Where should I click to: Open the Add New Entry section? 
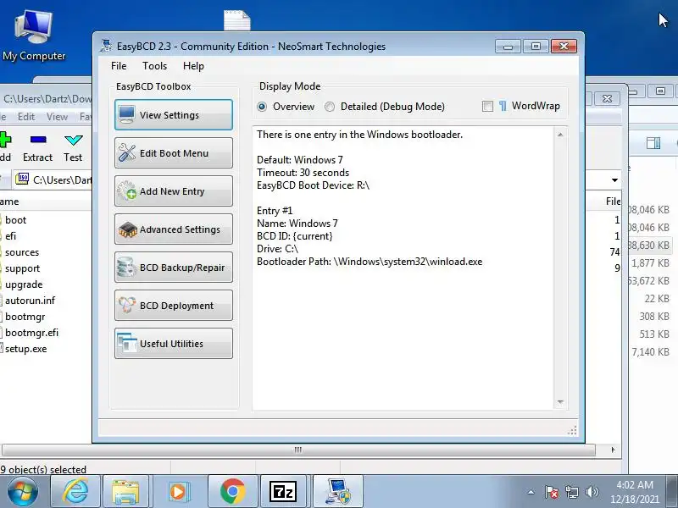[x=174, y=191]
